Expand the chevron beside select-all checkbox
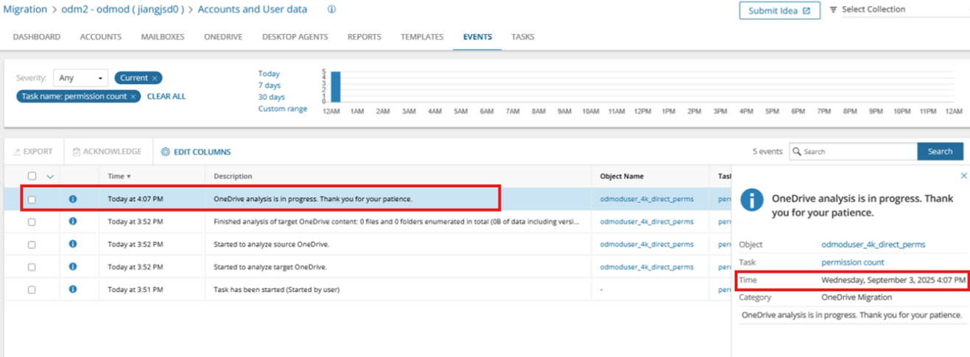This screenshot has height=357, width=970. (50, 176)
